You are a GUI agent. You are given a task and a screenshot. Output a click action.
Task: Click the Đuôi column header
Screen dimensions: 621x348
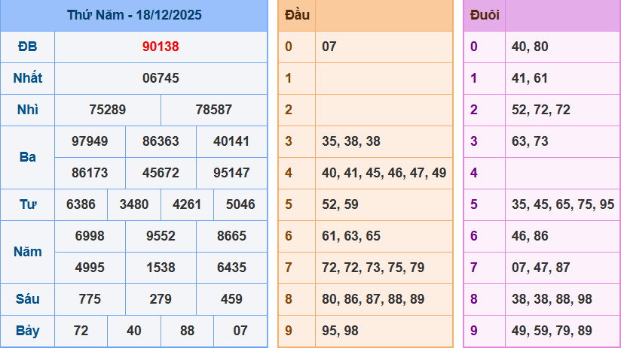[483, 15]
